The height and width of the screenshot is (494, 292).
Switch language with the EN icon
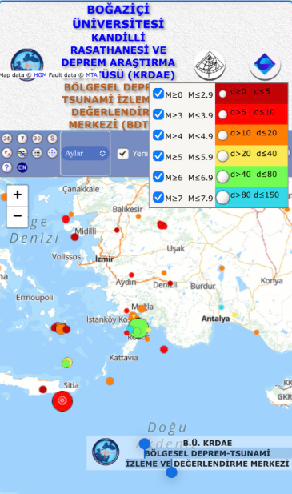click(x=22, y=167)
